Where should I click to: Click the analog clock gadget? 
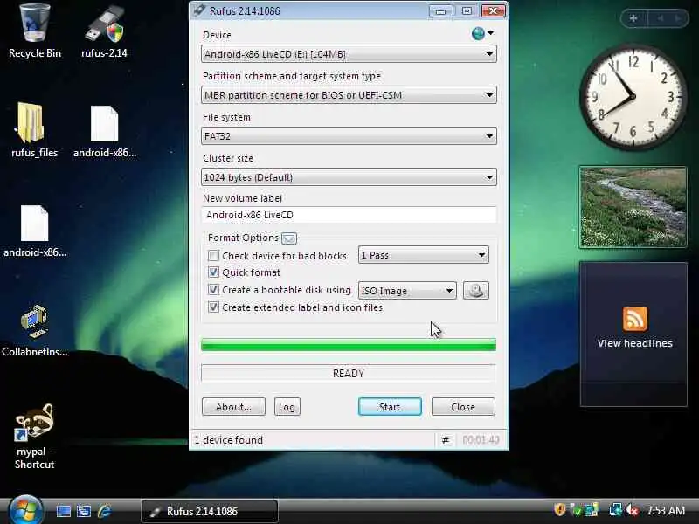(x=632, y=96)
